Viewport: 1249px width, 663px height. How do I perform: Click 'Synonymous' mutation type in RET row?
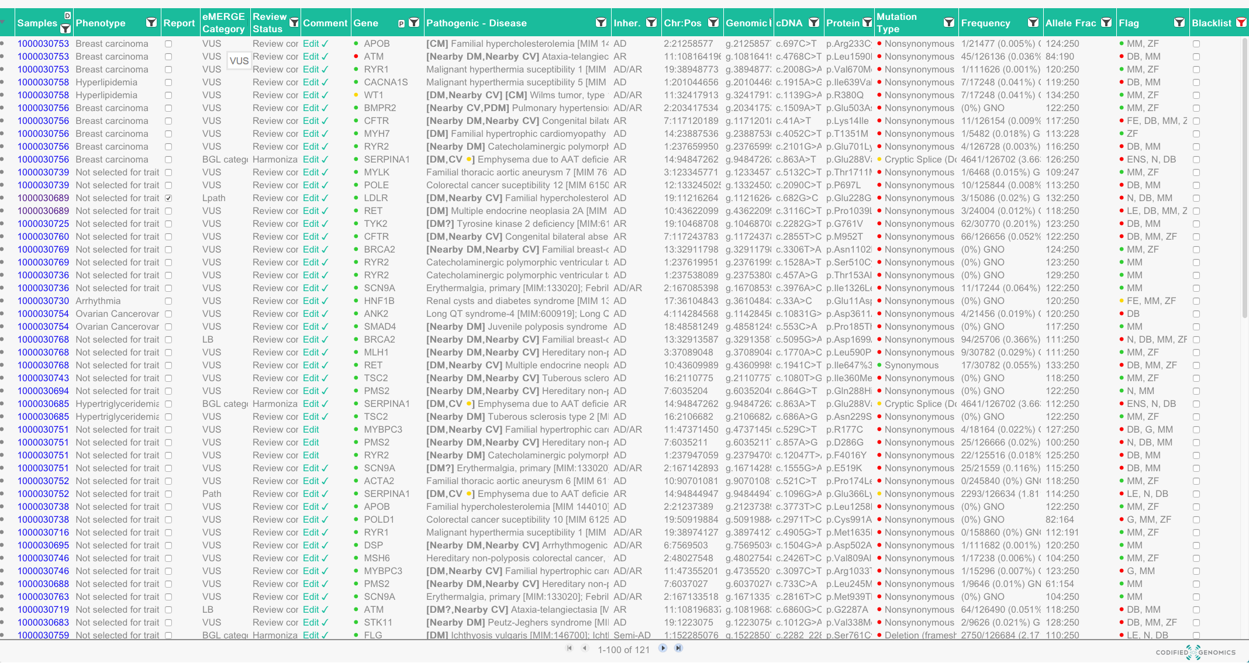pyautogui.click(x=912, y=365)
